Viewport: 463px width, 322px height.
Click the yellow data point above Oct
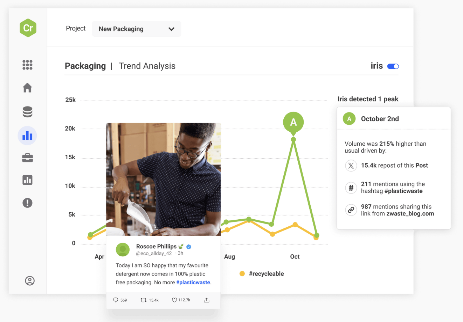(x=295, y=225)
